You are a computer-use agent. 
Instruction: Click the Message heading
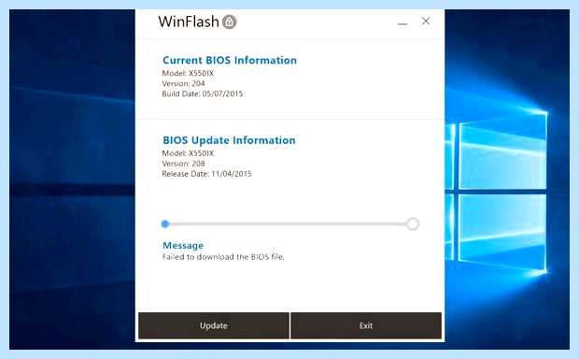[x=183, y=246]
